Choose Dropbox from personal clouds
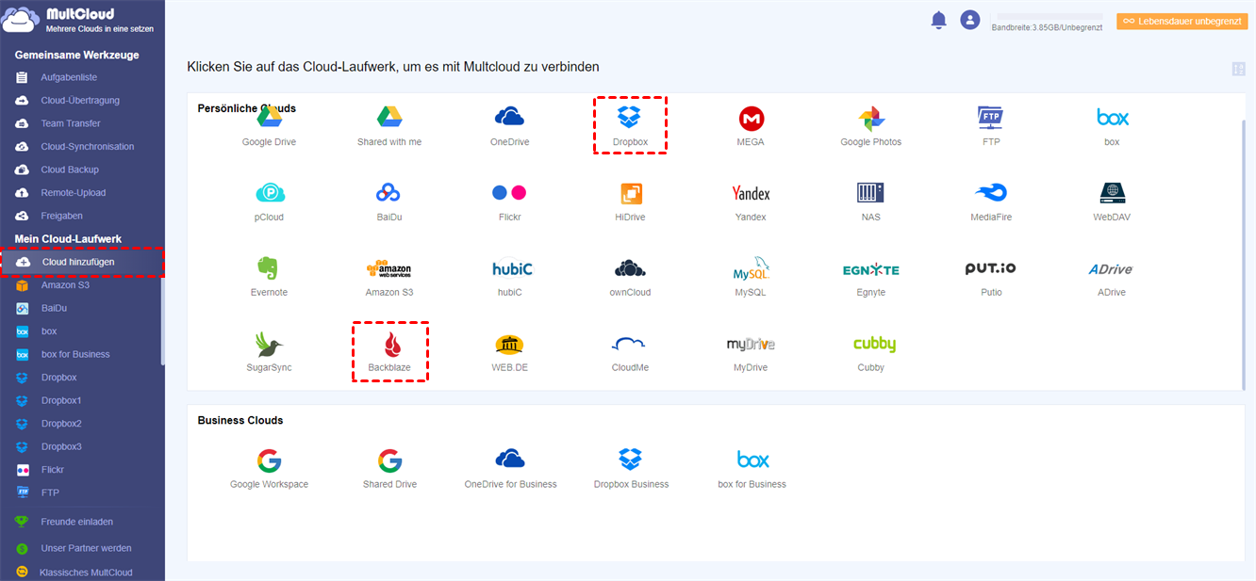The image size is (1256, 581). 629,126
